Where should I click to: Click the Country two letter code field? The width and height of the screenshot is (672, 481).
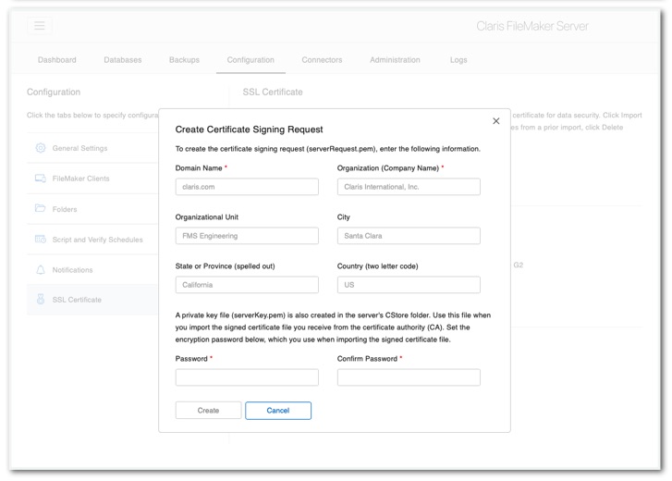(409, 285)
